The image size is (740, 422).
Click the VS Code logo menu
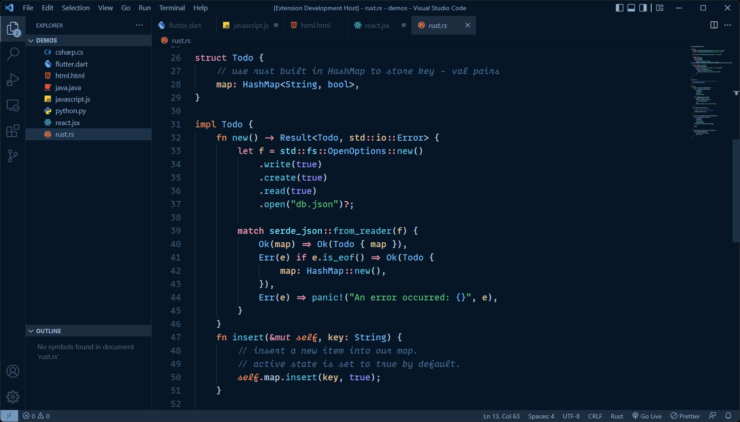[9, 8]
